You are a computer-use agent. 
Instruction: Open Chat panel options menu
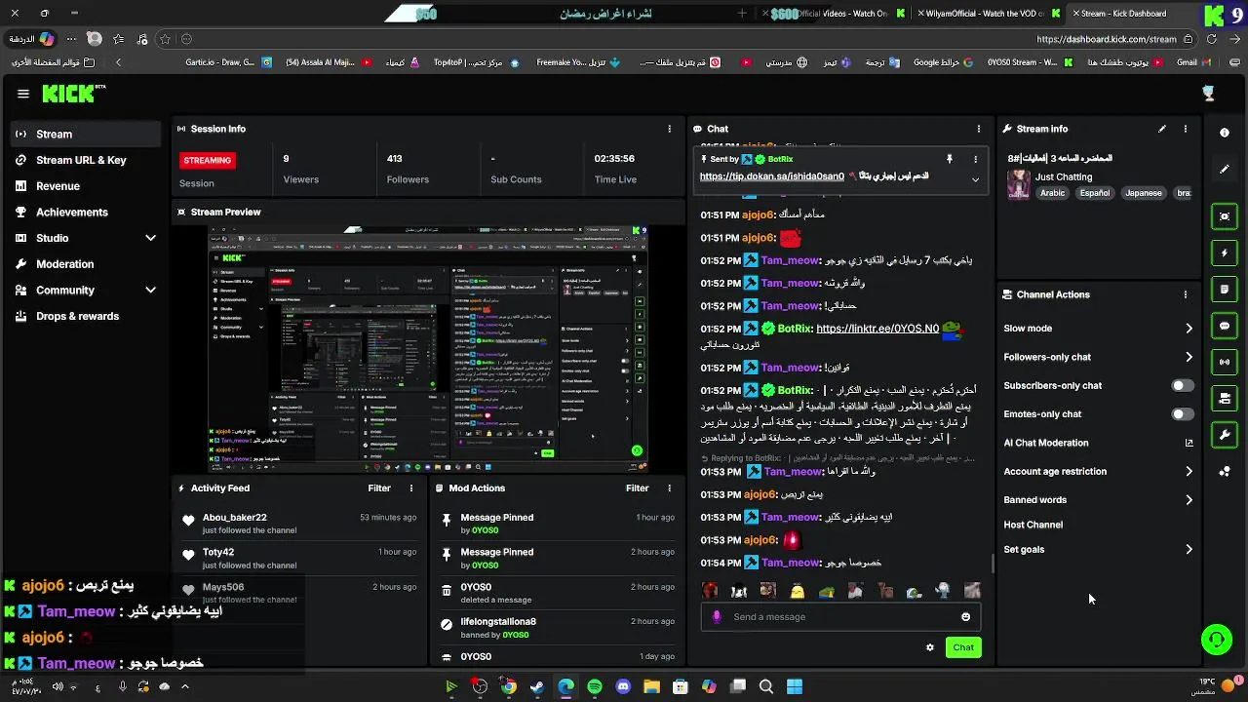click(x=979, y=129)
